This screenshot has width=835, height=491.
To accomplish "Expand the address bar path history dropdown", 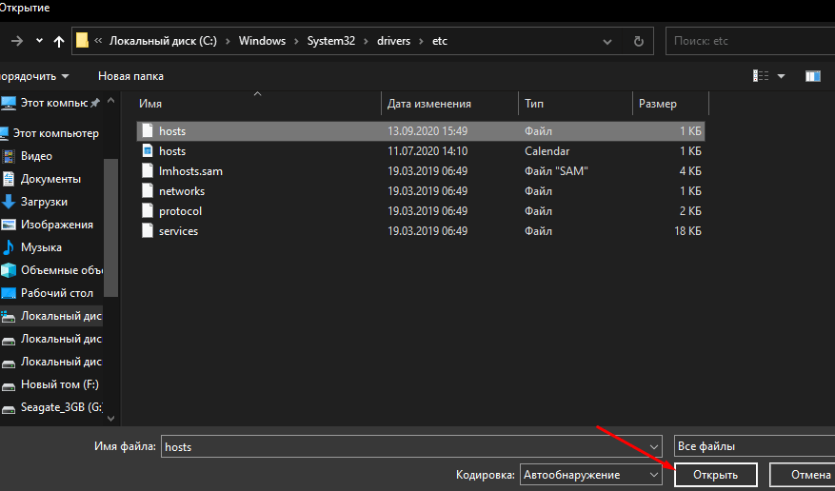I will point(607,41).
